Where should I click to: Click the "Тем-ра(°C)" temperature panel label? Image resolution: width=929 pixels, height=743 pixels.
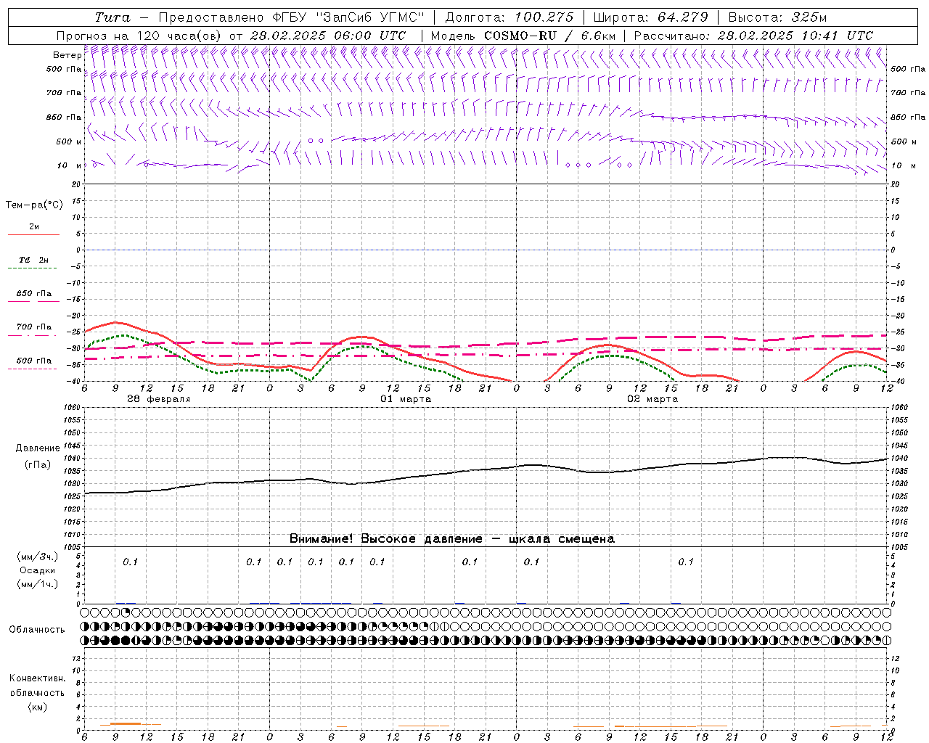coord(34,205)
